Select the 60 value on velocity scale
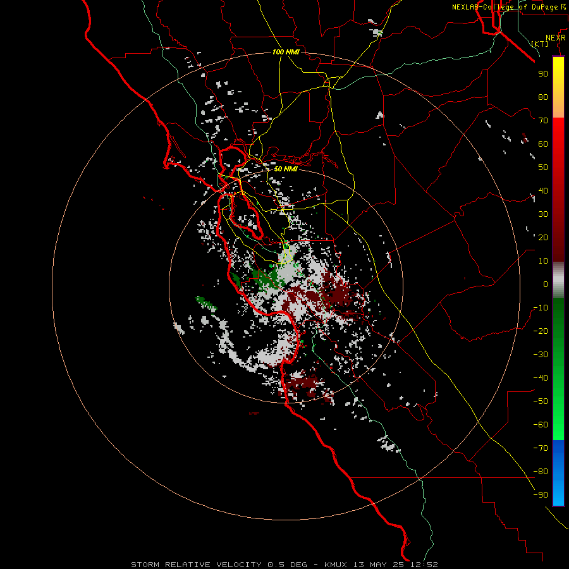The width and height of the screenshot is (569, 569). tap(543, 144)
